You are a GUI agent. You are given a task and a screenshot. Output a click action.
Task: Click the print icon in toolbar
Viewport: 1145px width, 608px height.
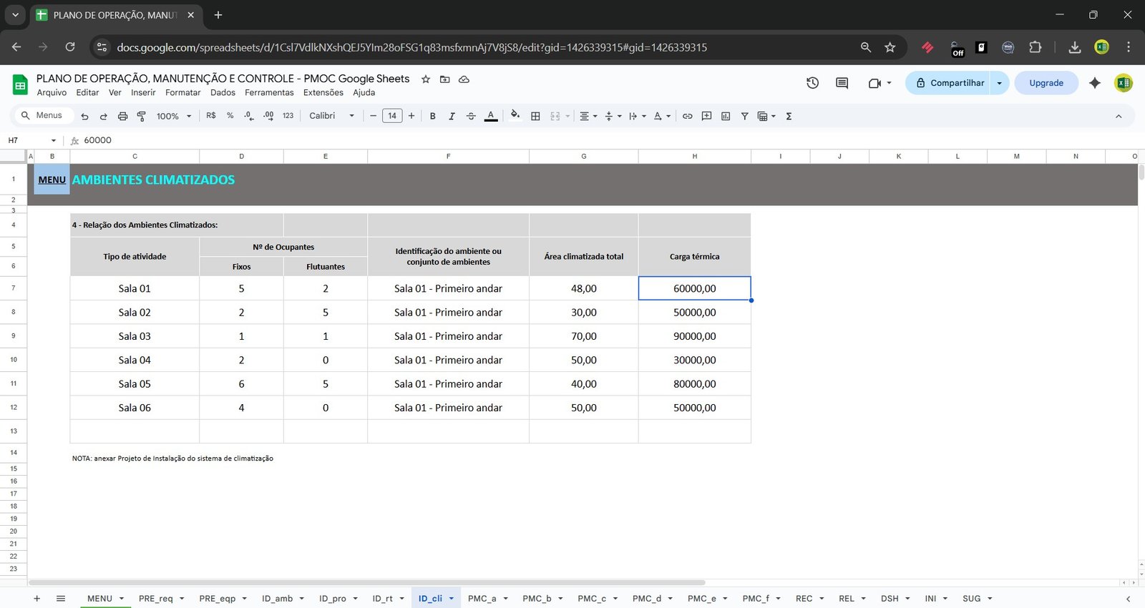(x=122, y=116)
